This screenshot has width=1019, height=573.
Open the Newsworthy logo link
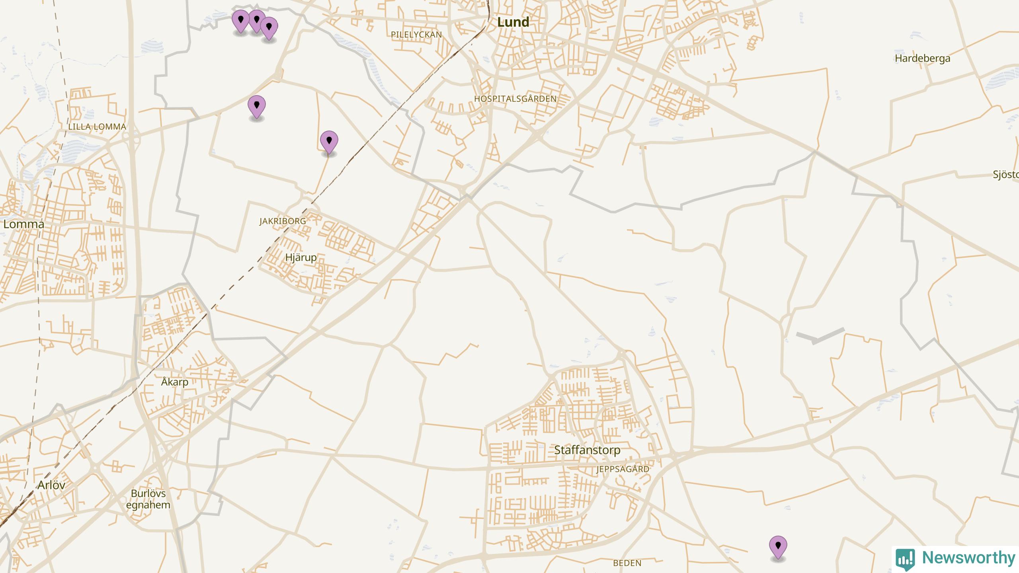(x=956, y=558)
